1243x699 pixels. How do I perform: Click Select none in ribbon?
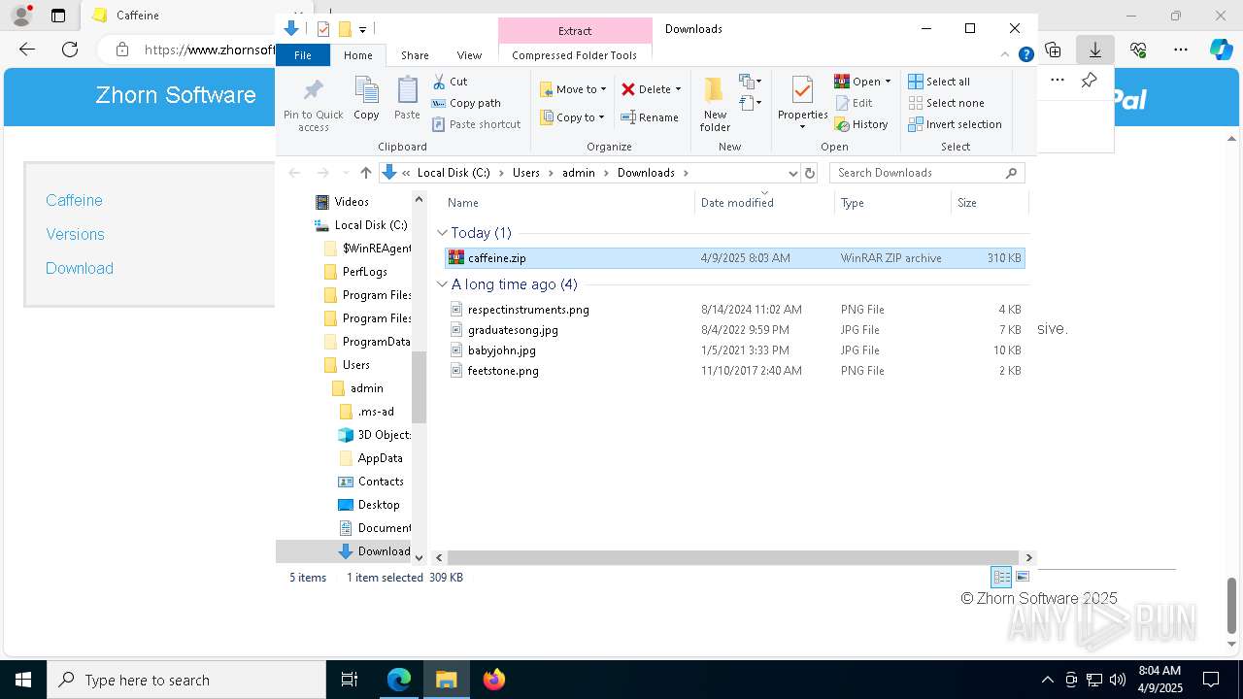947,103
